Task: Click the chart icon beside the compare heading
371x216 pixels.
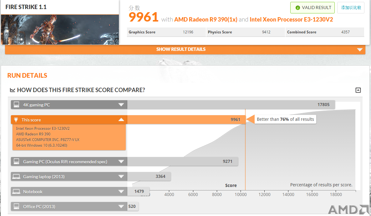Action: click(12, 90)
